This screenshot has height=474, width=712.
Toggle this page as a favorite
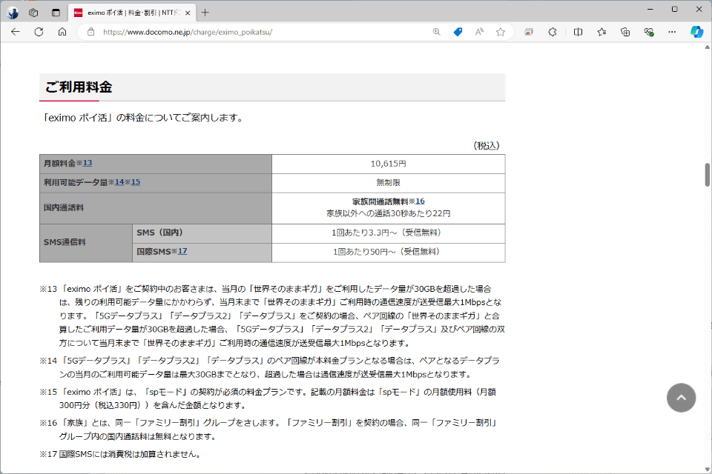pyautogui.click(x=501, y=32)
